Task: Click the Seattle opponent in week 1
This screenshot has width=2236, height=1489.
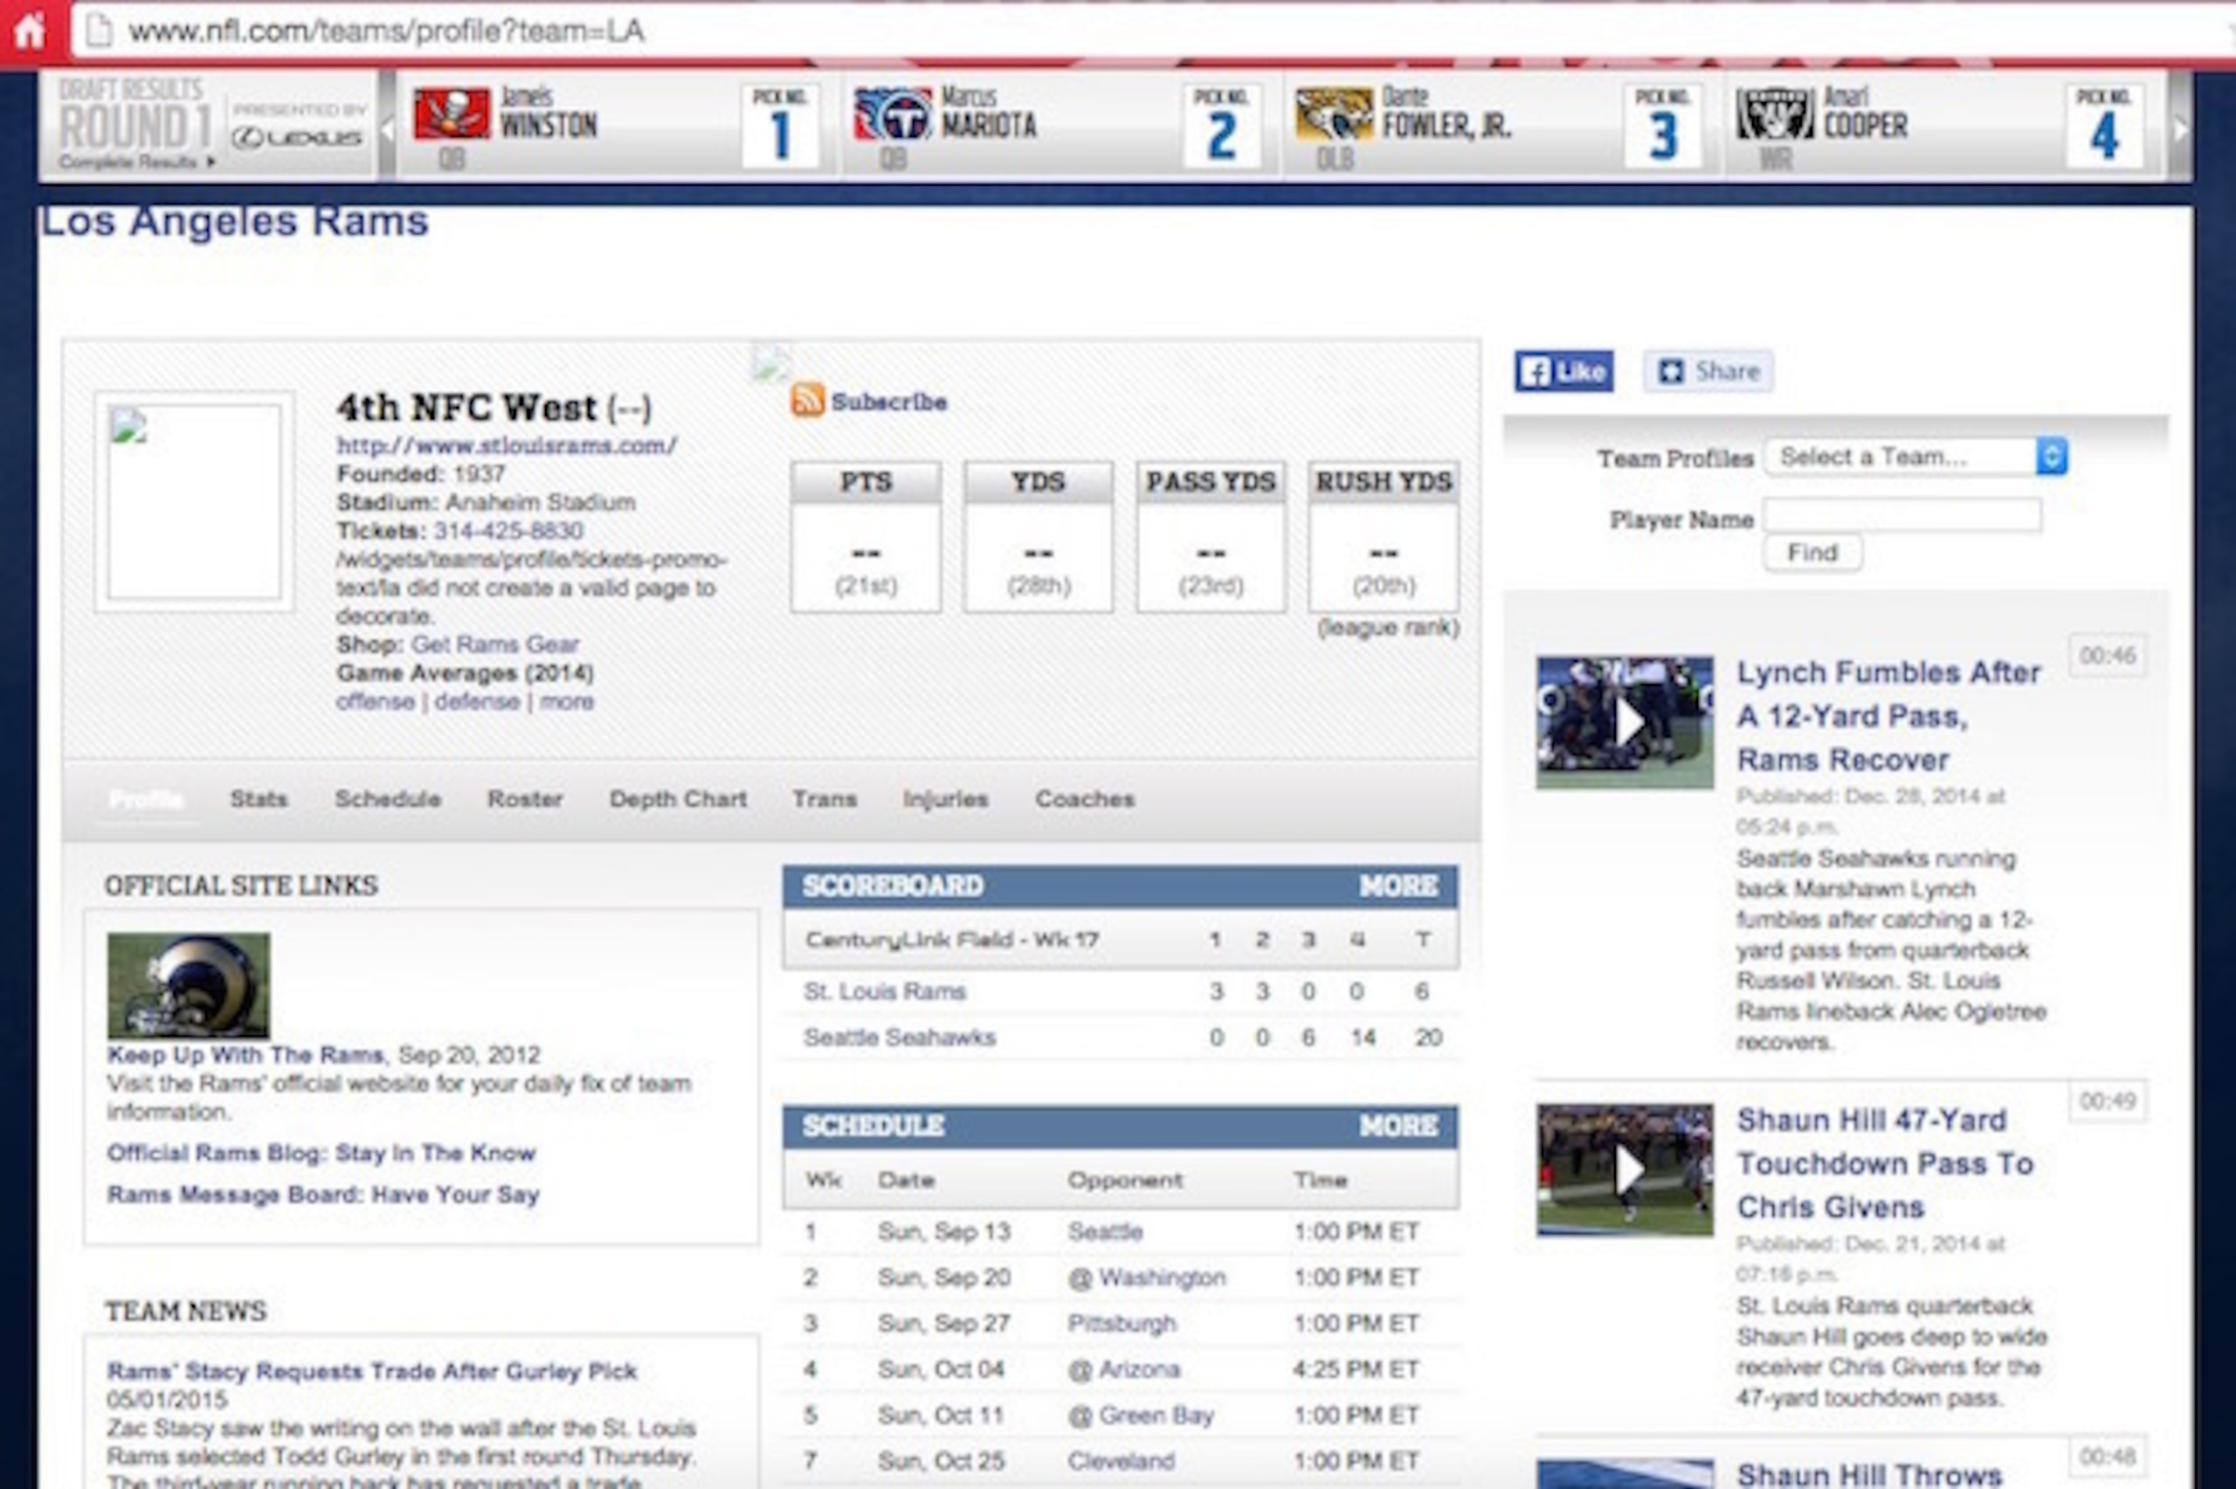Action: point(1105,1231)
